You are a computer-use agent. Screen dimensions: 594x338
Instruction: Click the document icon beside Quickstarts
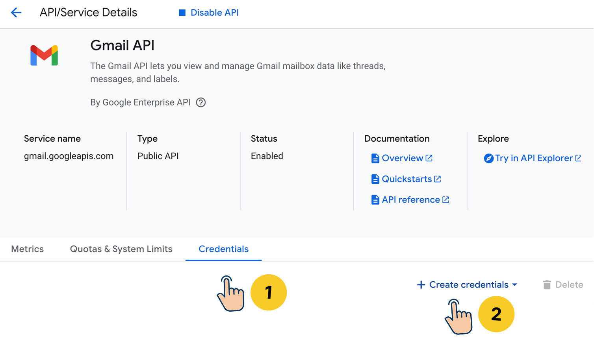[x=375, y=179]
